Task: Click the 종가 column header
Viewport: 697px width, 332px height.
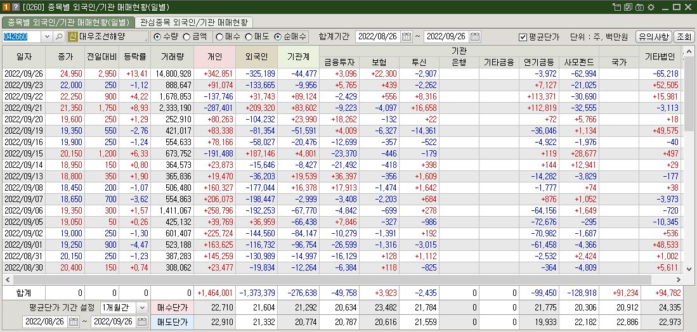Action: click(65, 57)
